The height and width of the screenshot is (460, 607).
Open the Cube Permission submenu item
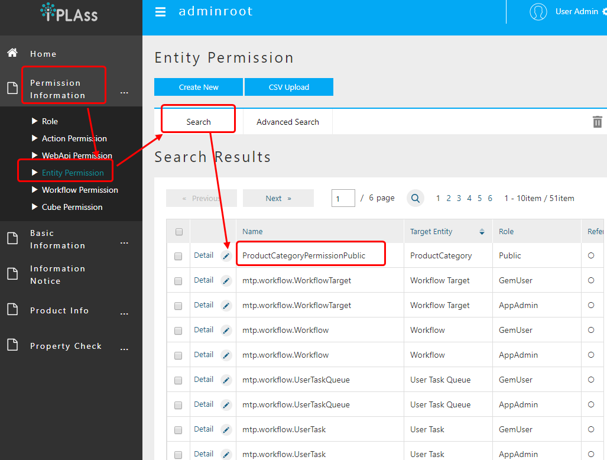pyautogui.click(x=72, y=207)
